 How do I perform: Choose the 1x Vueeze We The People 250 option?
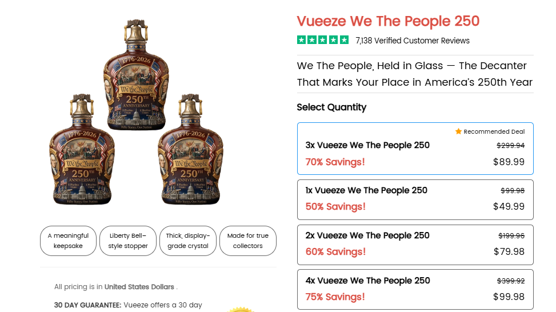click(x=415, y=199)
